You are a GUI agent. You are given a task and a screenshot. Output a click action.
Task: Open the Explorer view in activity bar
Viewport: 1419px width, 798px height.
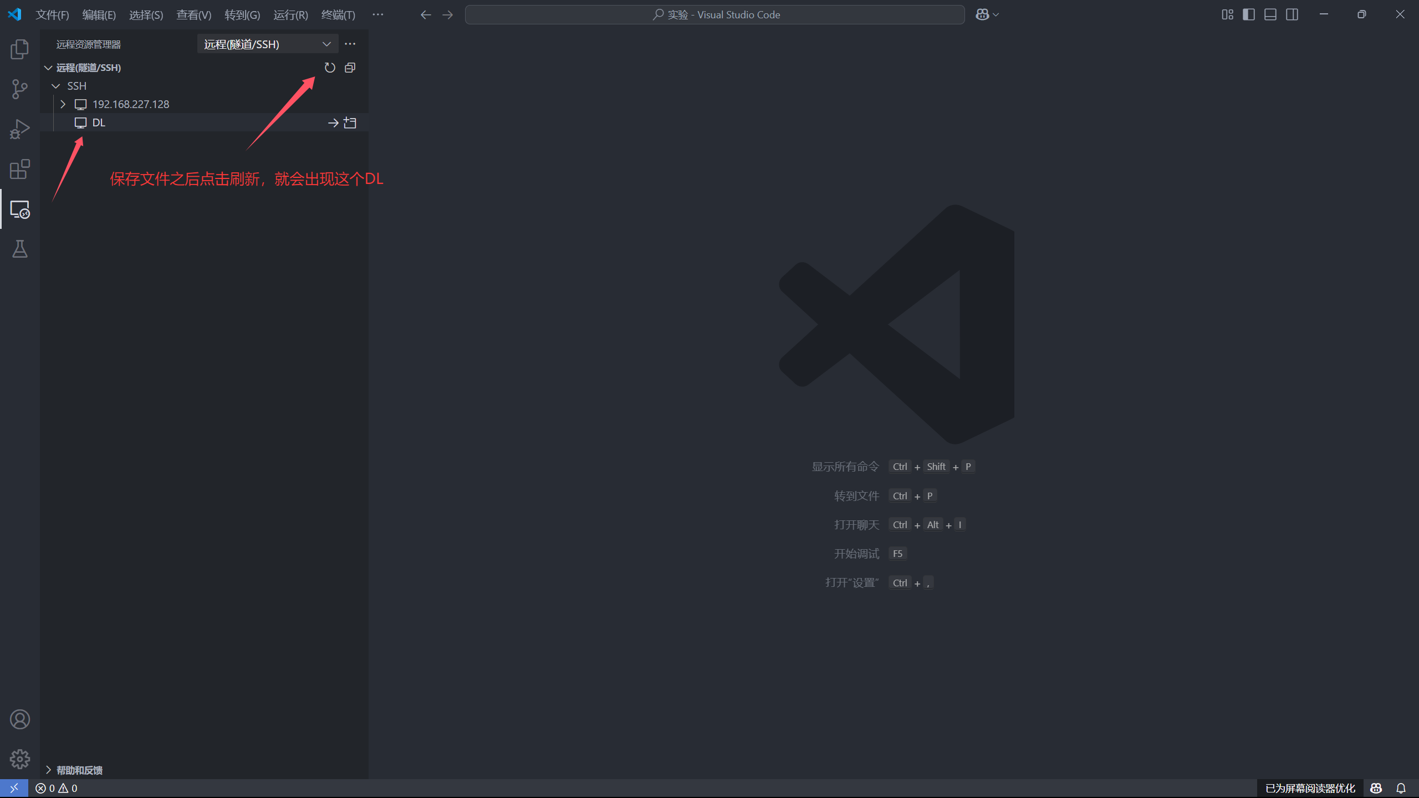(19, 49)
